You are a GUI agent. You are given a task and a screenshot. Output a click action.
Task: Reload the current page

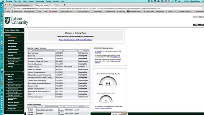11,8
